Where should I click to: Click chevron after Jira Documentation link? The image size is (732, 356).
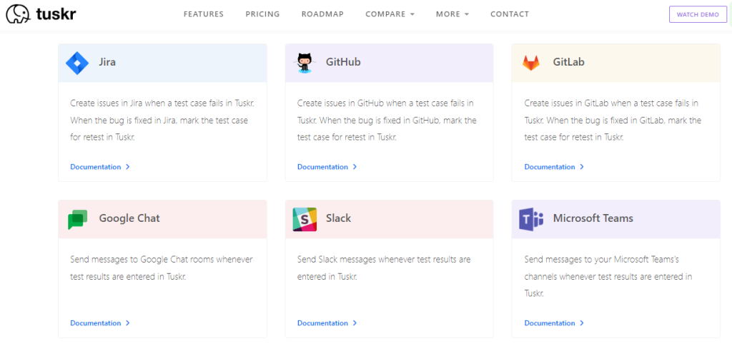[x=128, y=167]
